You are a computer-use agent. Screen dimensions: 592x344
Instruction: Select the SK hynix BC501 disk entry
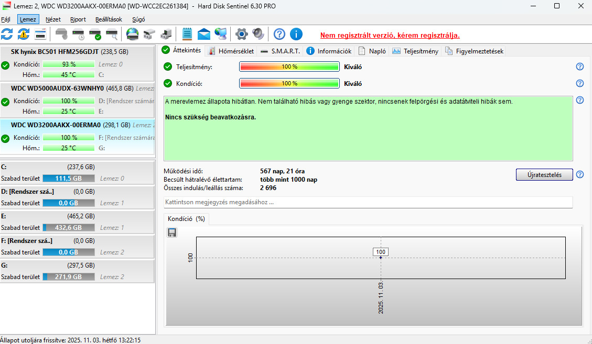[78, 63]
